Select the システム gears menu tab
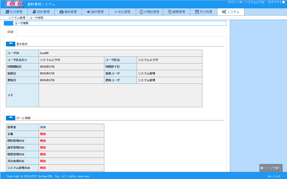 231,12
